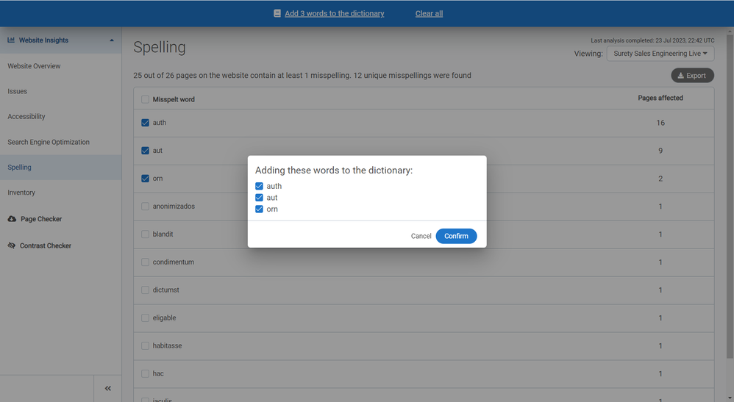The image size is (734, 402).
Task: Toggle the select-all Misspelt word checkbox
Action: pyautogui.click(x=145, y=99)
